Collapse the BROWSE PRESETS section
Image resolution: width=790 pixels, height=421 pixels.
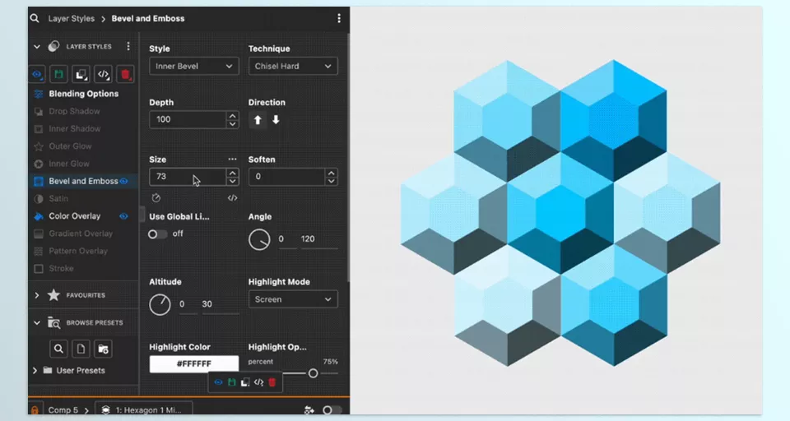[x=37, y=323]
